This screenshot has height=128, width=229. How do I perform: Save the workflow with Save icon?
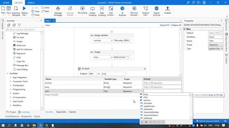point(9,9)
